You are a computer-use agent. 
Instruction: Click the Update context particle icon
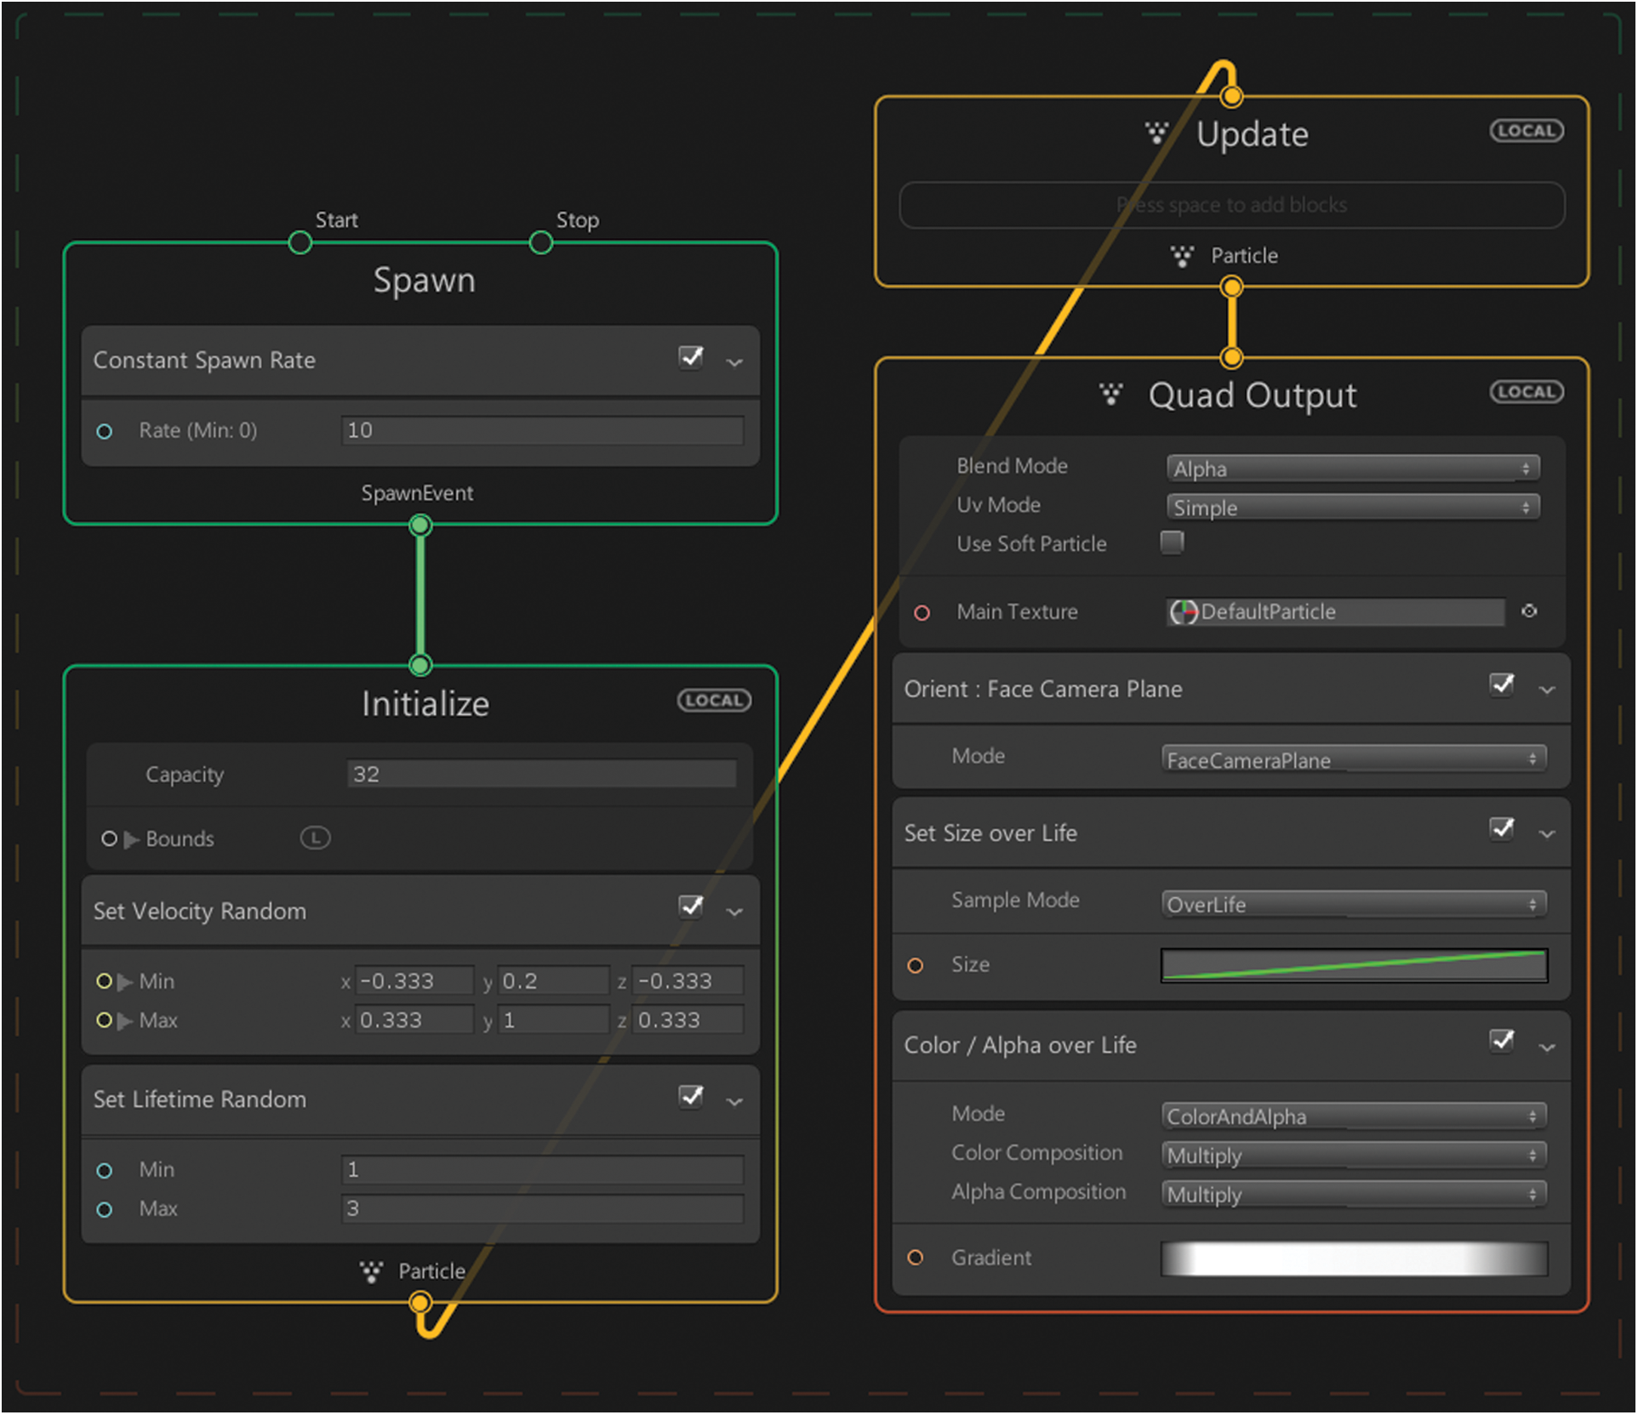[1156, 133]
